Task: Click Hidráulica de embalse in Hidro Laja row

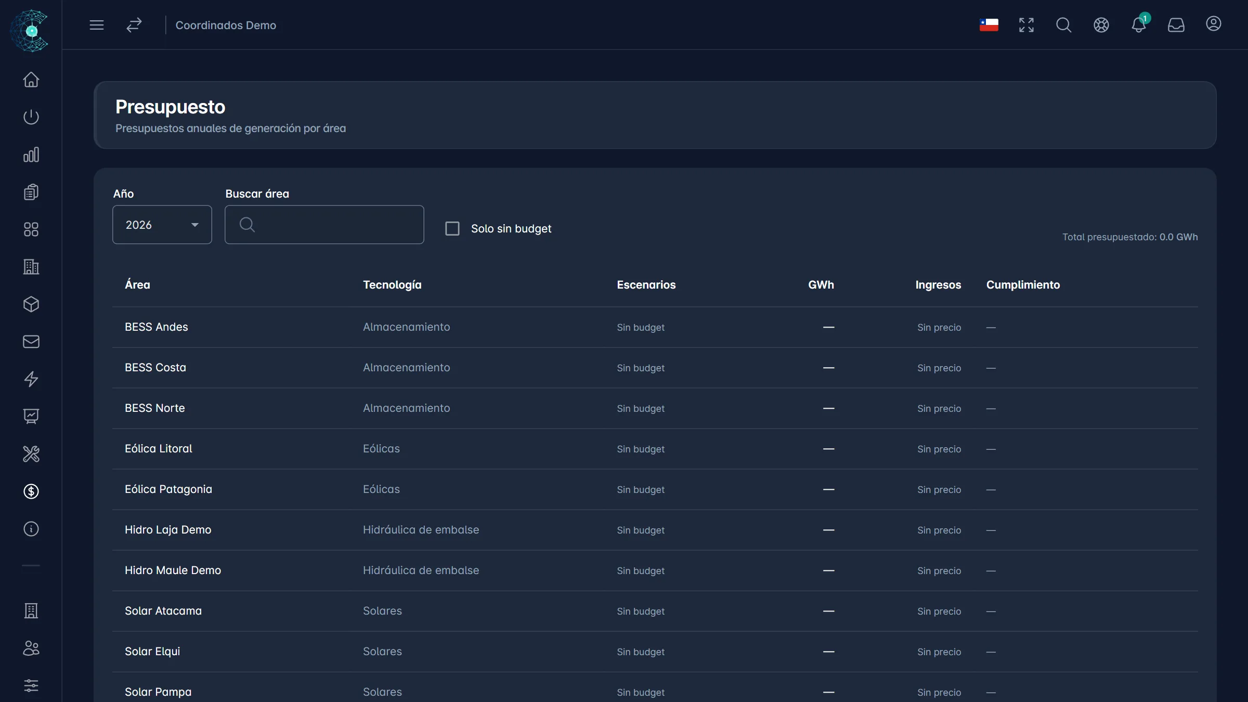Action: (x=421, y=530)
